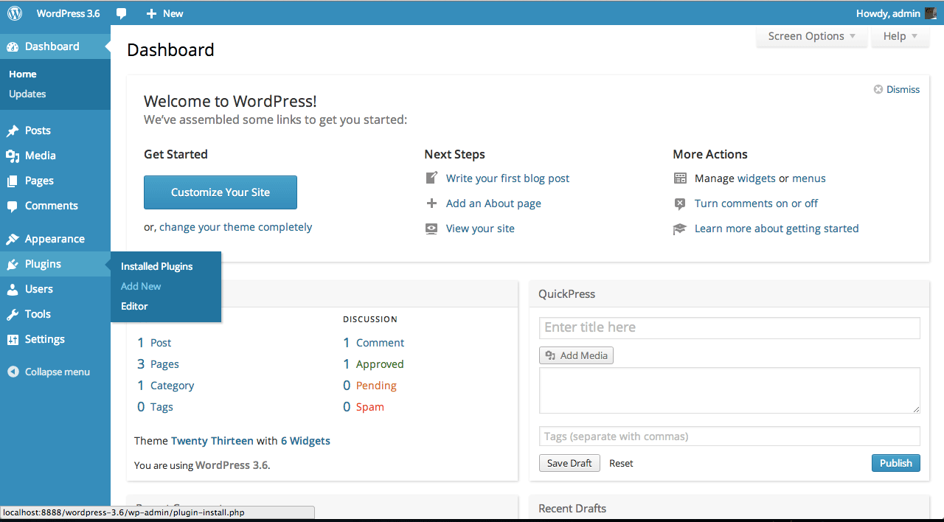944x522 pixels.
Task: Open Write your first blog post link
Action: pos(507,178)
